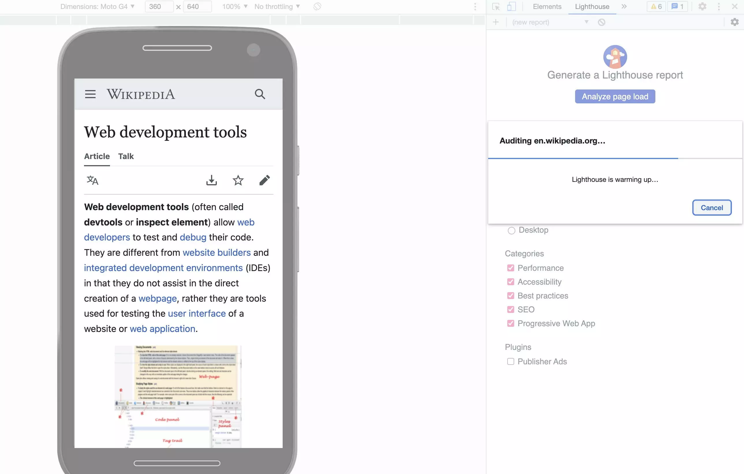The width and height of the screenshot is (744, 474).
Task: Switch to the Article tab
Action: coord(97,156)
